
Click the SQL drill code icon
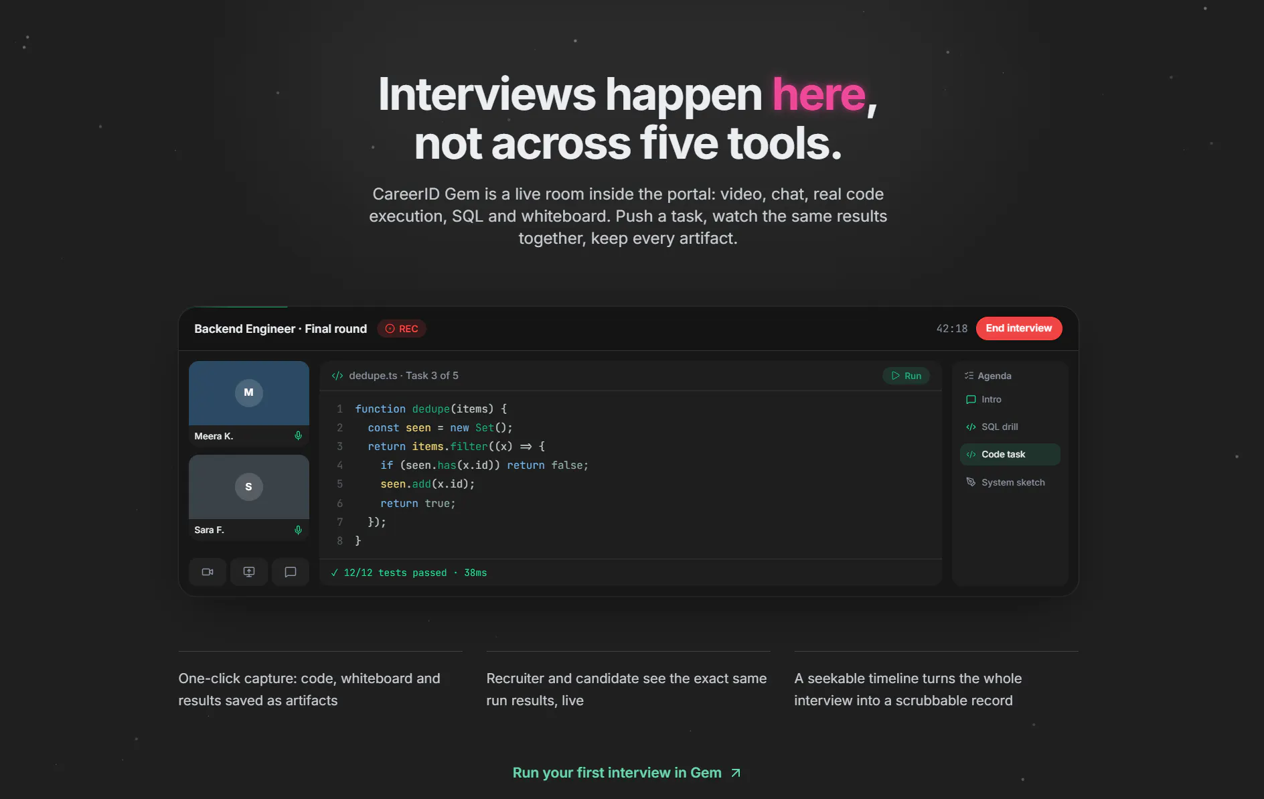tap(971, 427)
